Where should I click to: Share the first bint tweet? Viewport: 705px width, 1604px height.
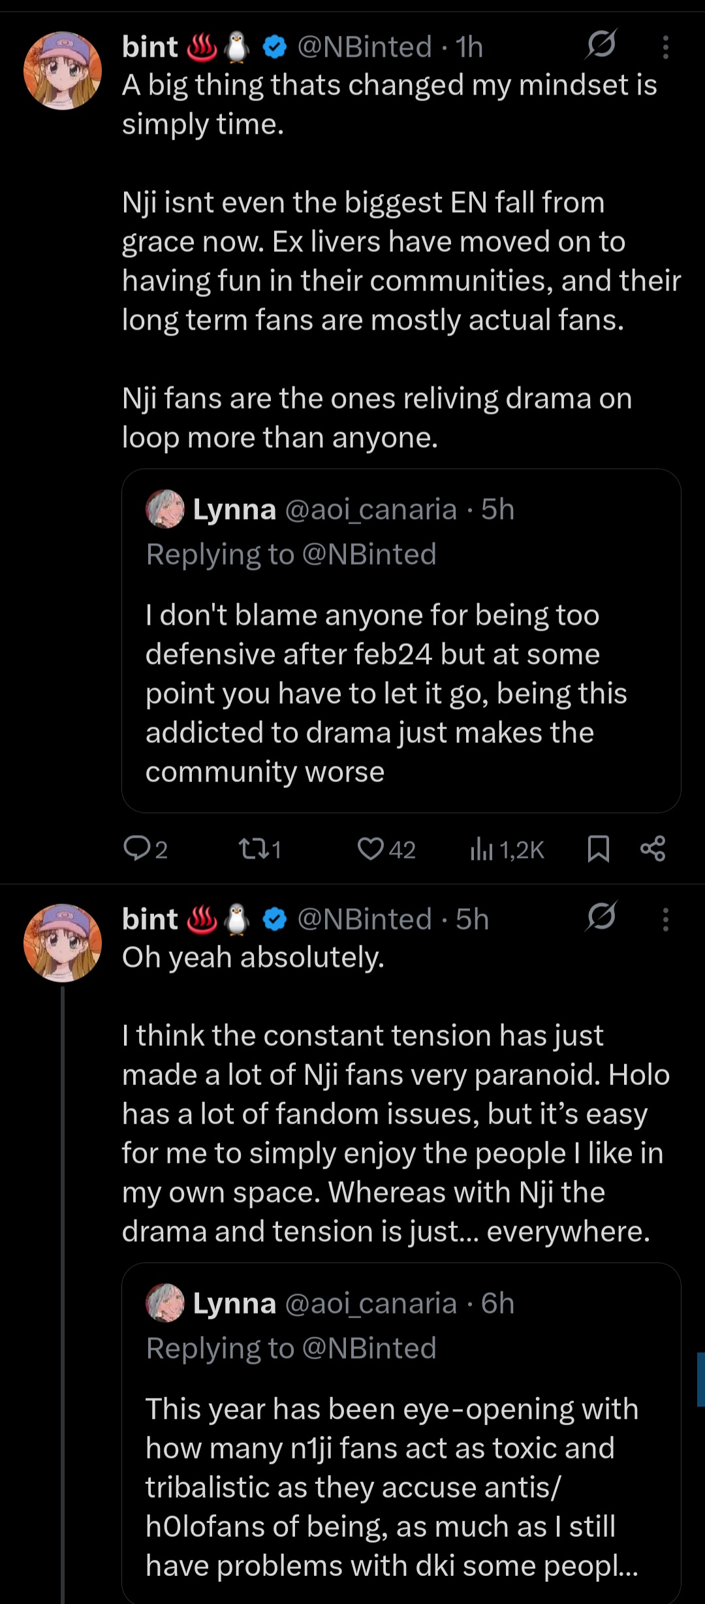click(653, 849)
